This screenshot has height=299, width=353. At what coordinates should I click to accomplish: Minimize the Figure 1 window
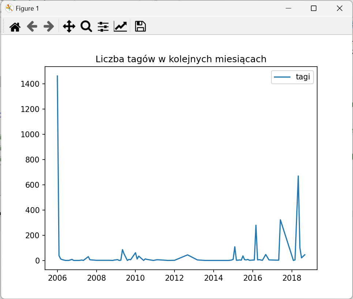tap(289, 8)
